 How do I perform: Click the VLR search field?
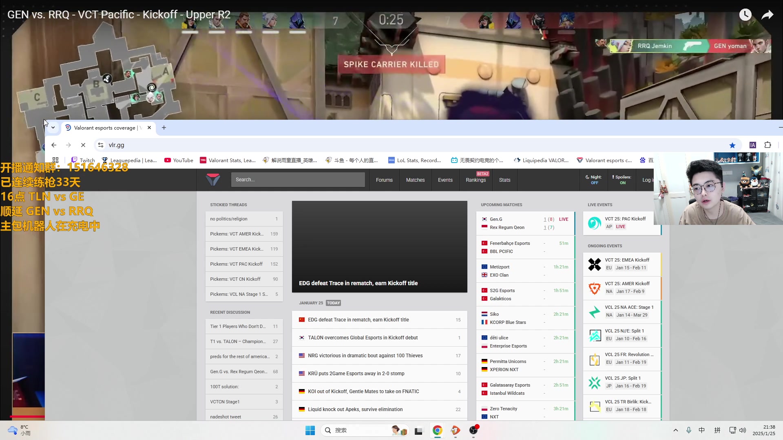pos(298,180)
